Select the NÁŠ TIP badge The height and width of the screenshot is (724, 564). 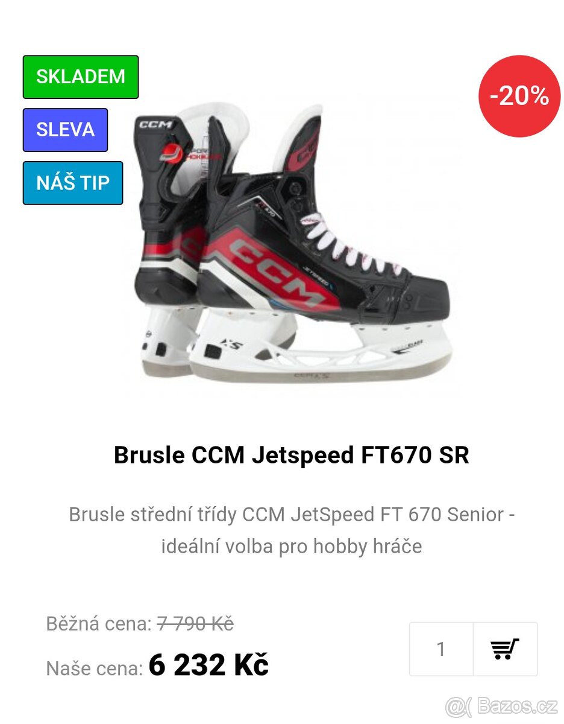tap(73, 183)
